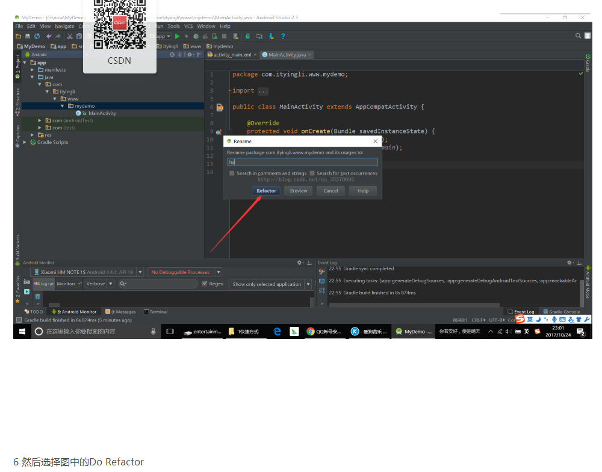
Task: Open the Messages tool window tab
Action: [x=120, y=312]
